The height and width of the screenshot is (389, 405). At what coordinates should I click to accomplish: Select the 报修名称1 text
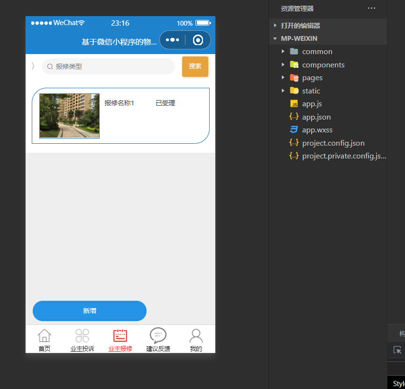click(119, 103)
